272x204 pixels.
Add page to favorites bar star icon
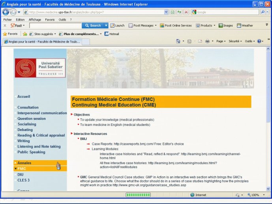click(25, 34)
